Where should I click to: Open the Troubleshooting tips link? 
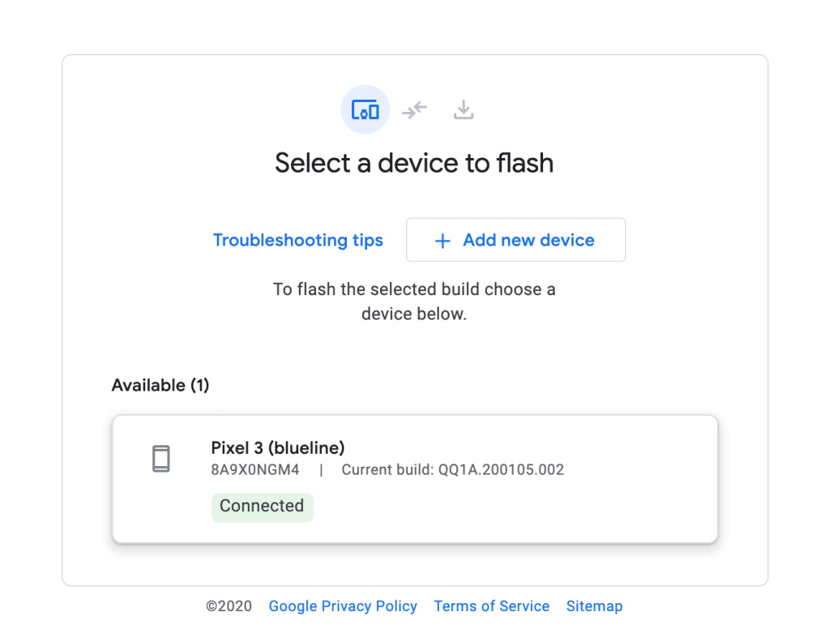(x=297, y=240)
